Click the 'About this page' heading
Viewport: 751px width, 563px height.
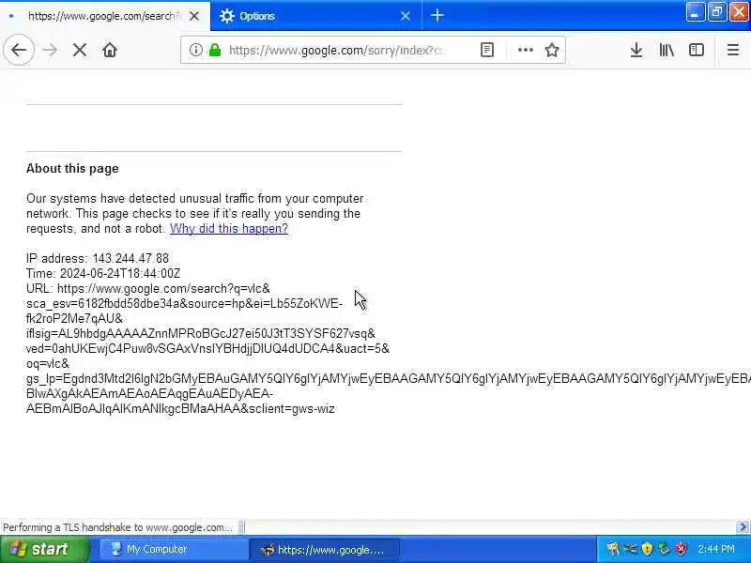click(72, 169)
